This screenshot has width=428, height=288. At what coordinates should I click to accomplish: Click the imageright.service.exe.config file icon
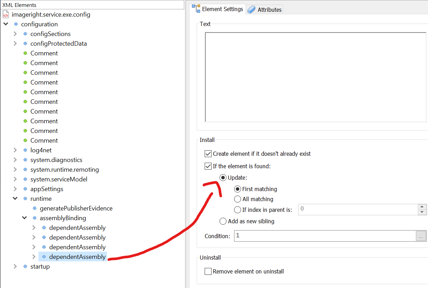[x=6, y=15]
